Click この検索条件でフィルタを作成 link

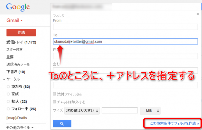175,123
